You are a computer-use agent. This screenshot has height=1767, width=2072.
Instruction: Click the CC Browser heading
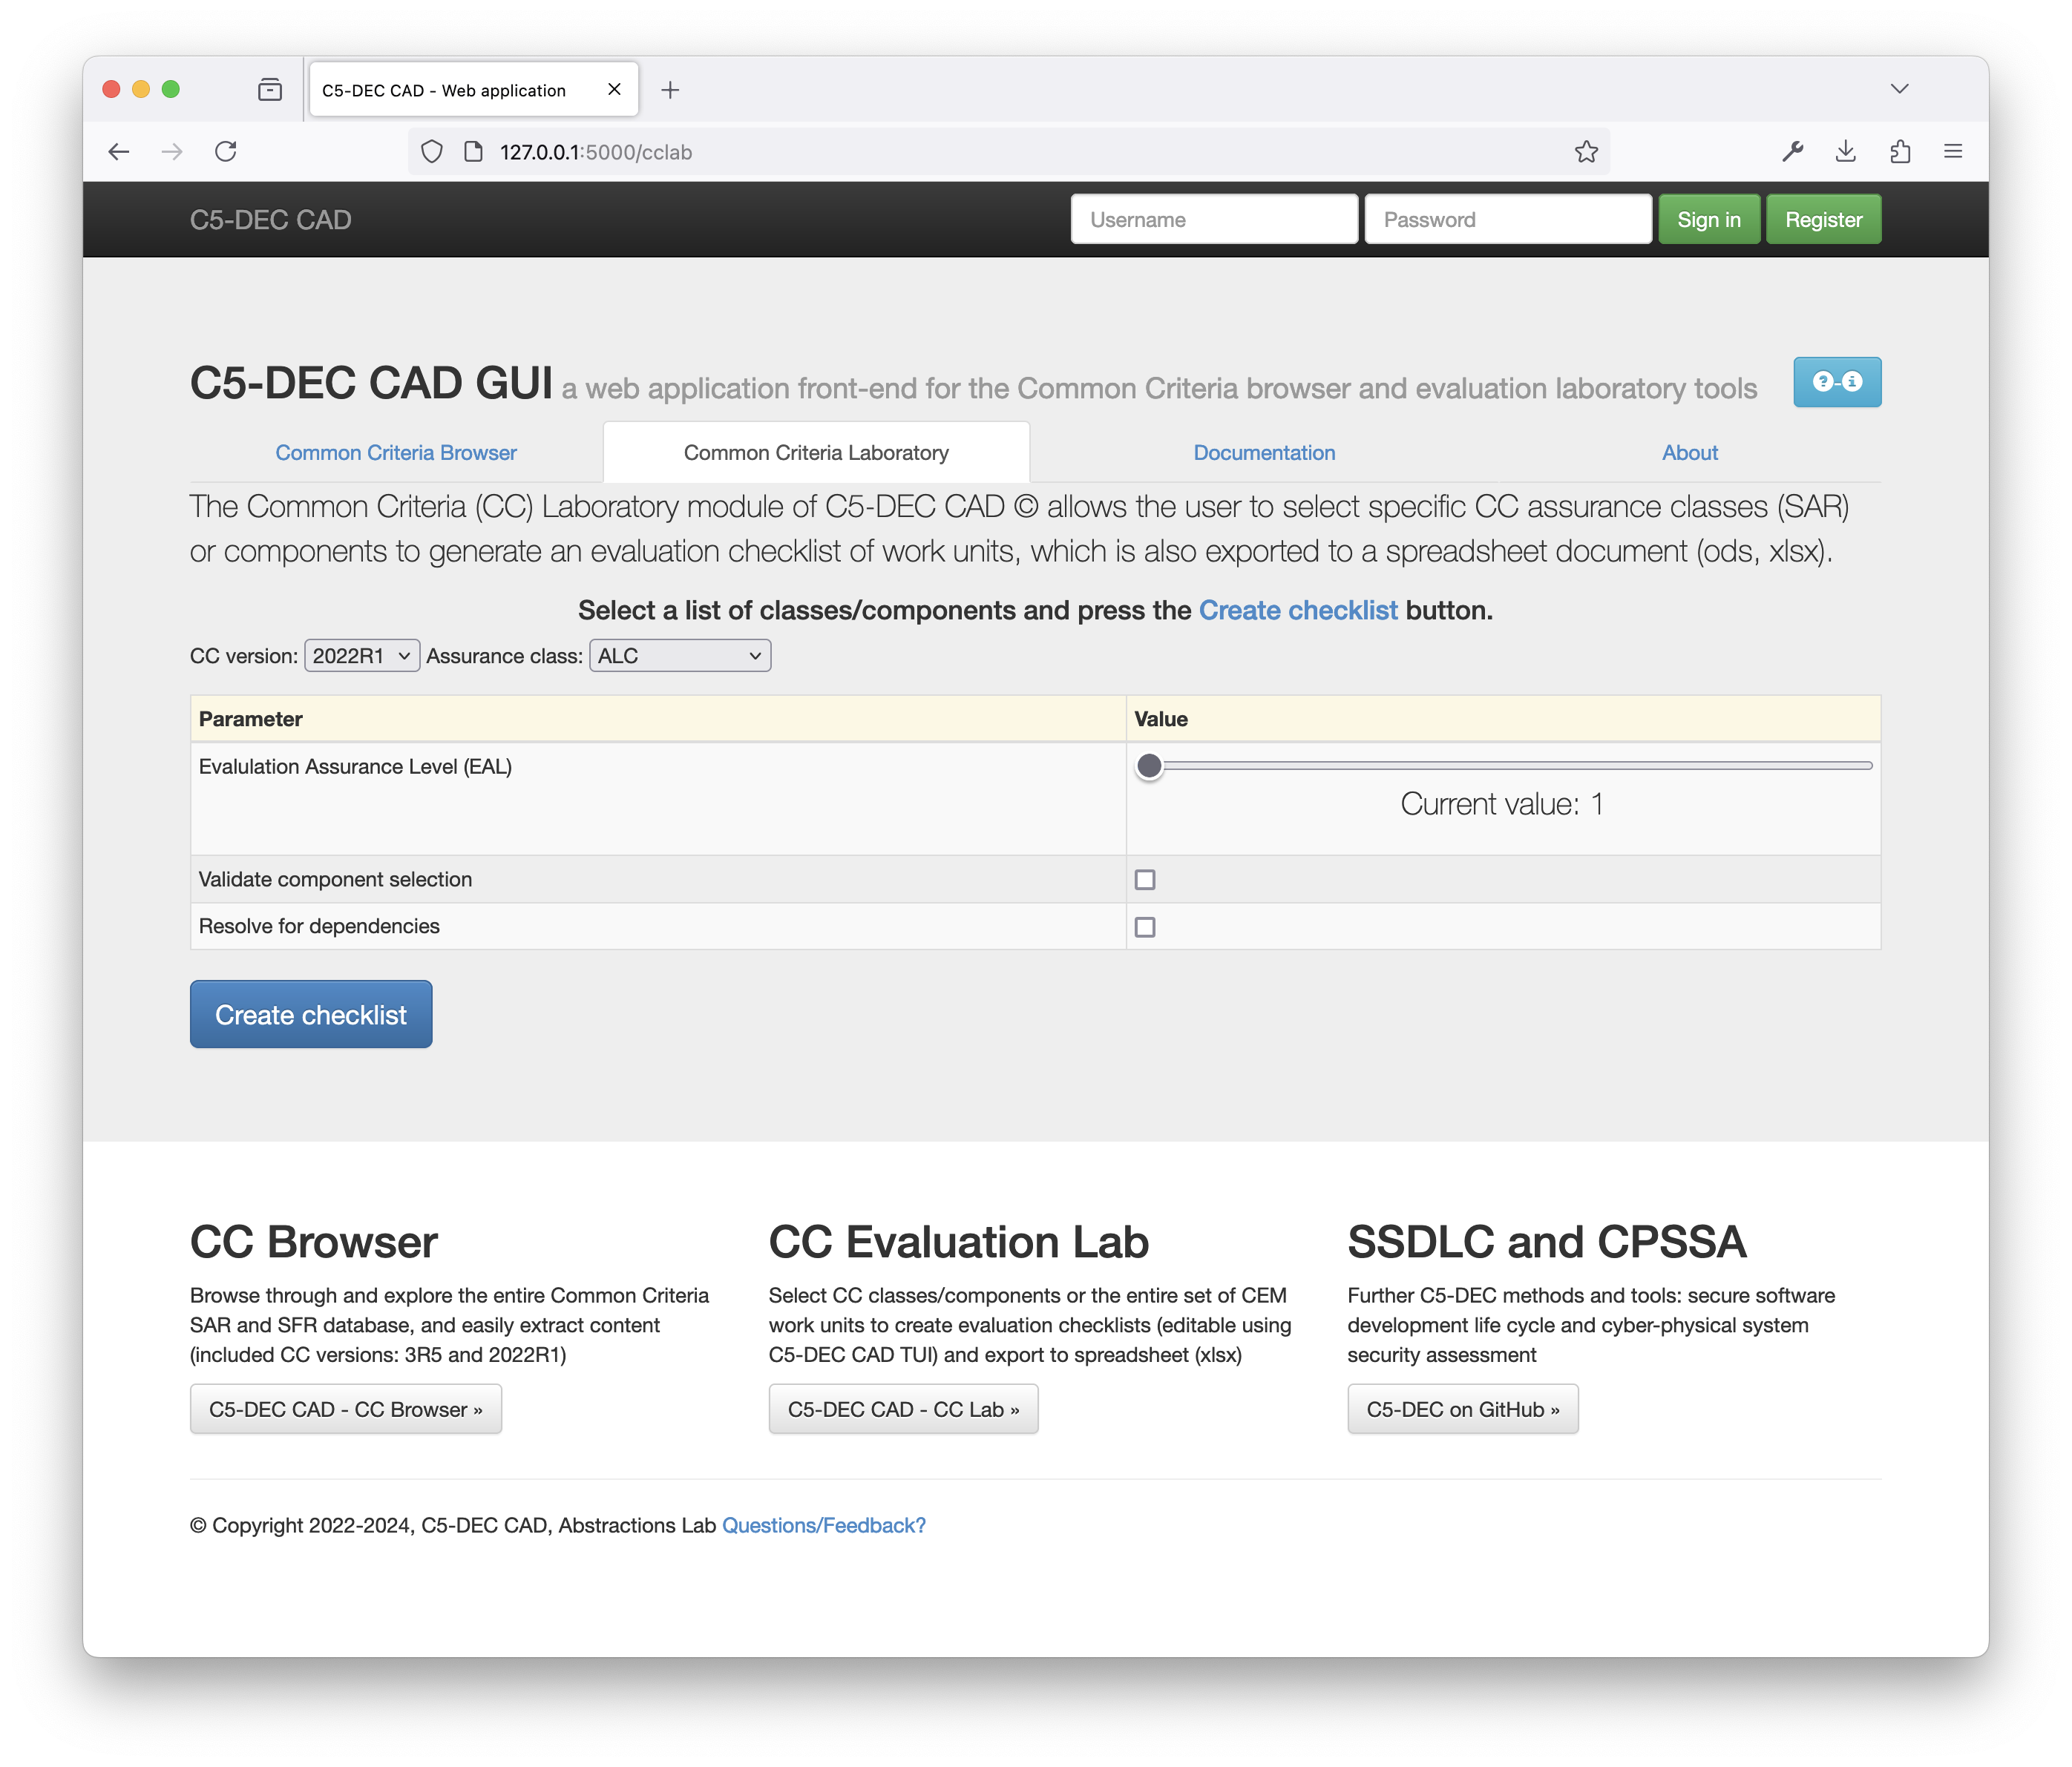coord(314,1243)
